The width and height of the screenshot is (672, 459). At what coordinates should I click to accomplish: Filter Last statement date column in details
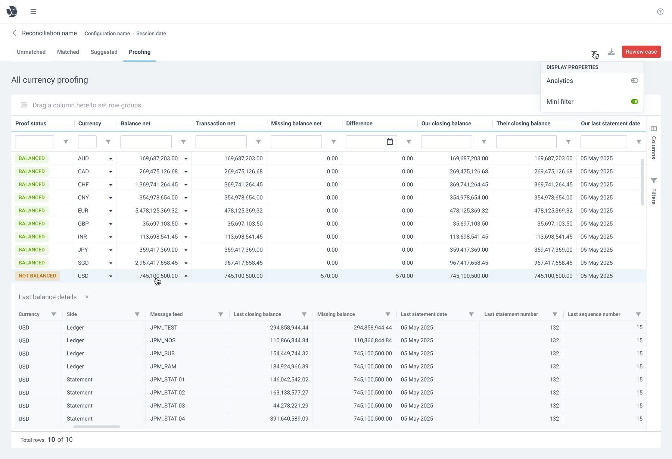471,314
